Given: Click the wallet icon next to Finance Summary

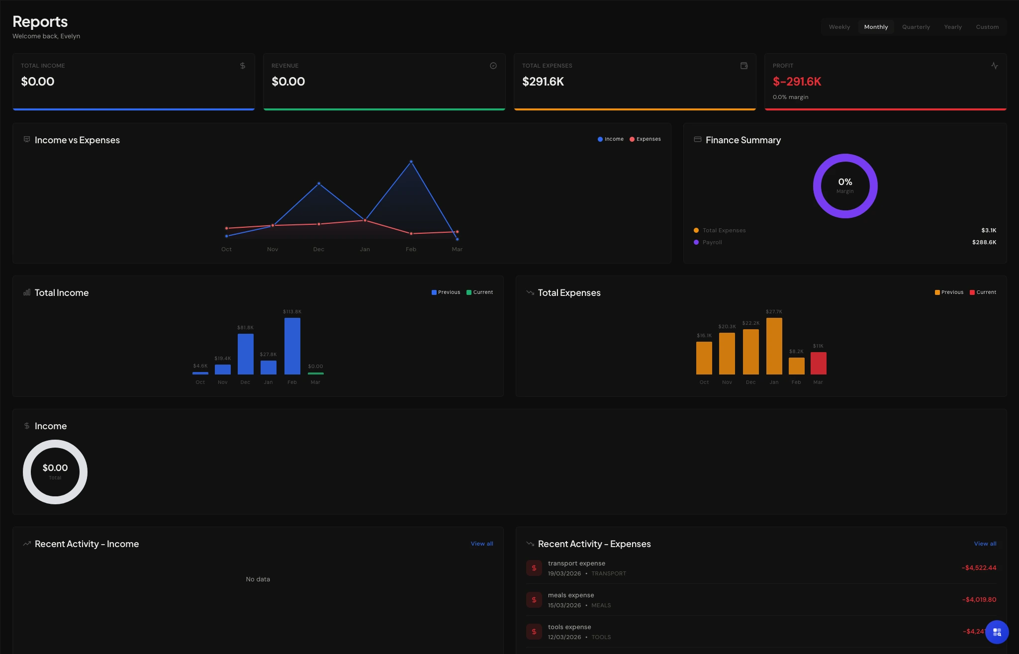Looking at the screenshot, I should tap(698, 140).
